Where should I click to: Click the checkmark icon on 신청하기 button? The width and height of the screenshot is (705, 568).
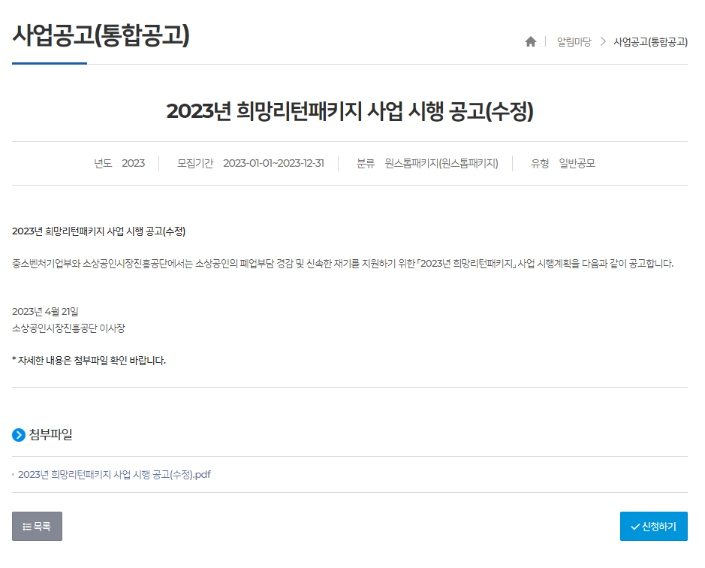(635, 526)
